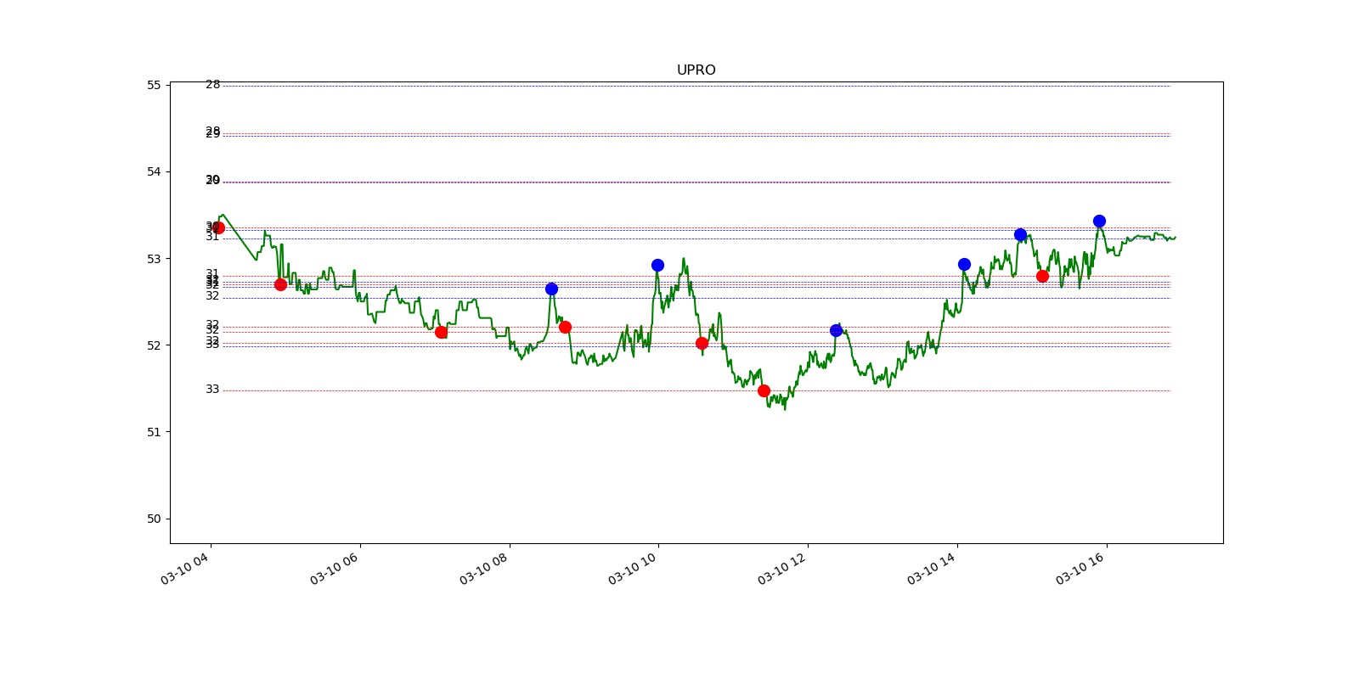
Task: Select the blue marker near 14:50 at 53.28
Action: point(1020,234)
